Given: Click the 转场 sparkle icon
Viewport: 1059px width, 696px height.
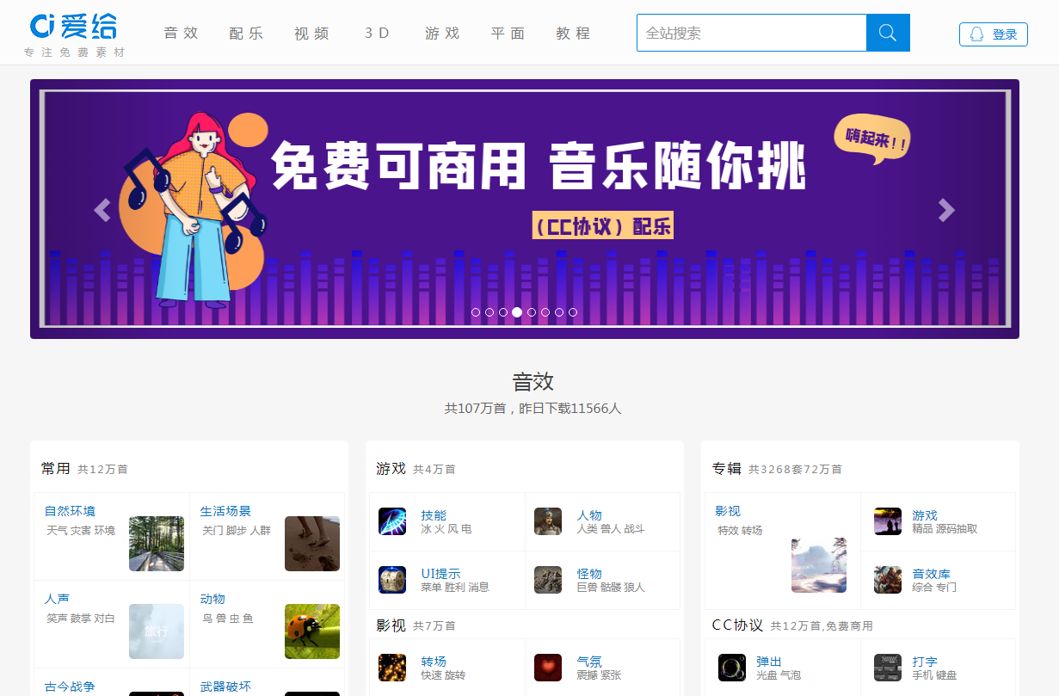Looking at the screenshot, I should click(392, 668).
